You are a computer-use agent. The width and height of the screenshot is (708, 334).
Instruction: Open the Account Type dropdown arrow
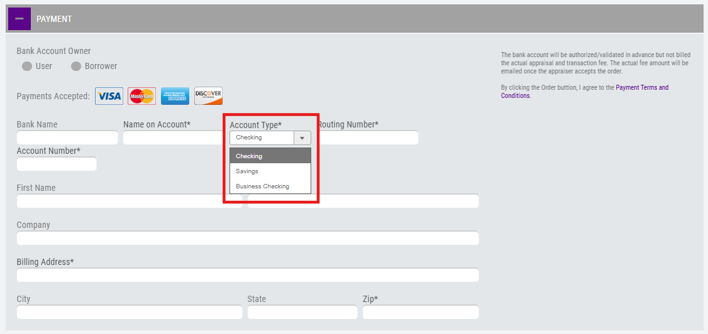click(x=302, y=138)
